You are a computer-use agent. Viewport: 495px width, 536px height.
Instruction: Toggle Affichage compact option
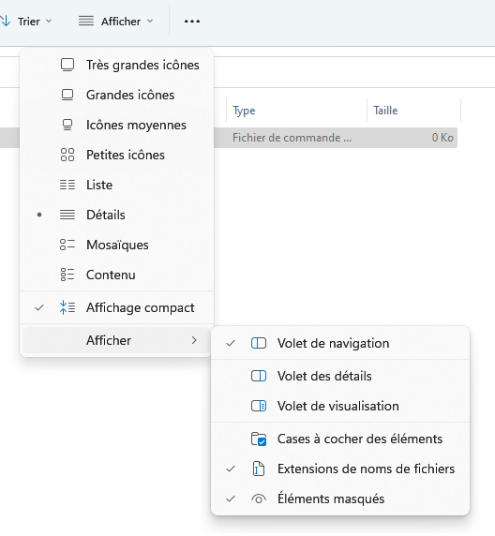(x=116, y=307)
